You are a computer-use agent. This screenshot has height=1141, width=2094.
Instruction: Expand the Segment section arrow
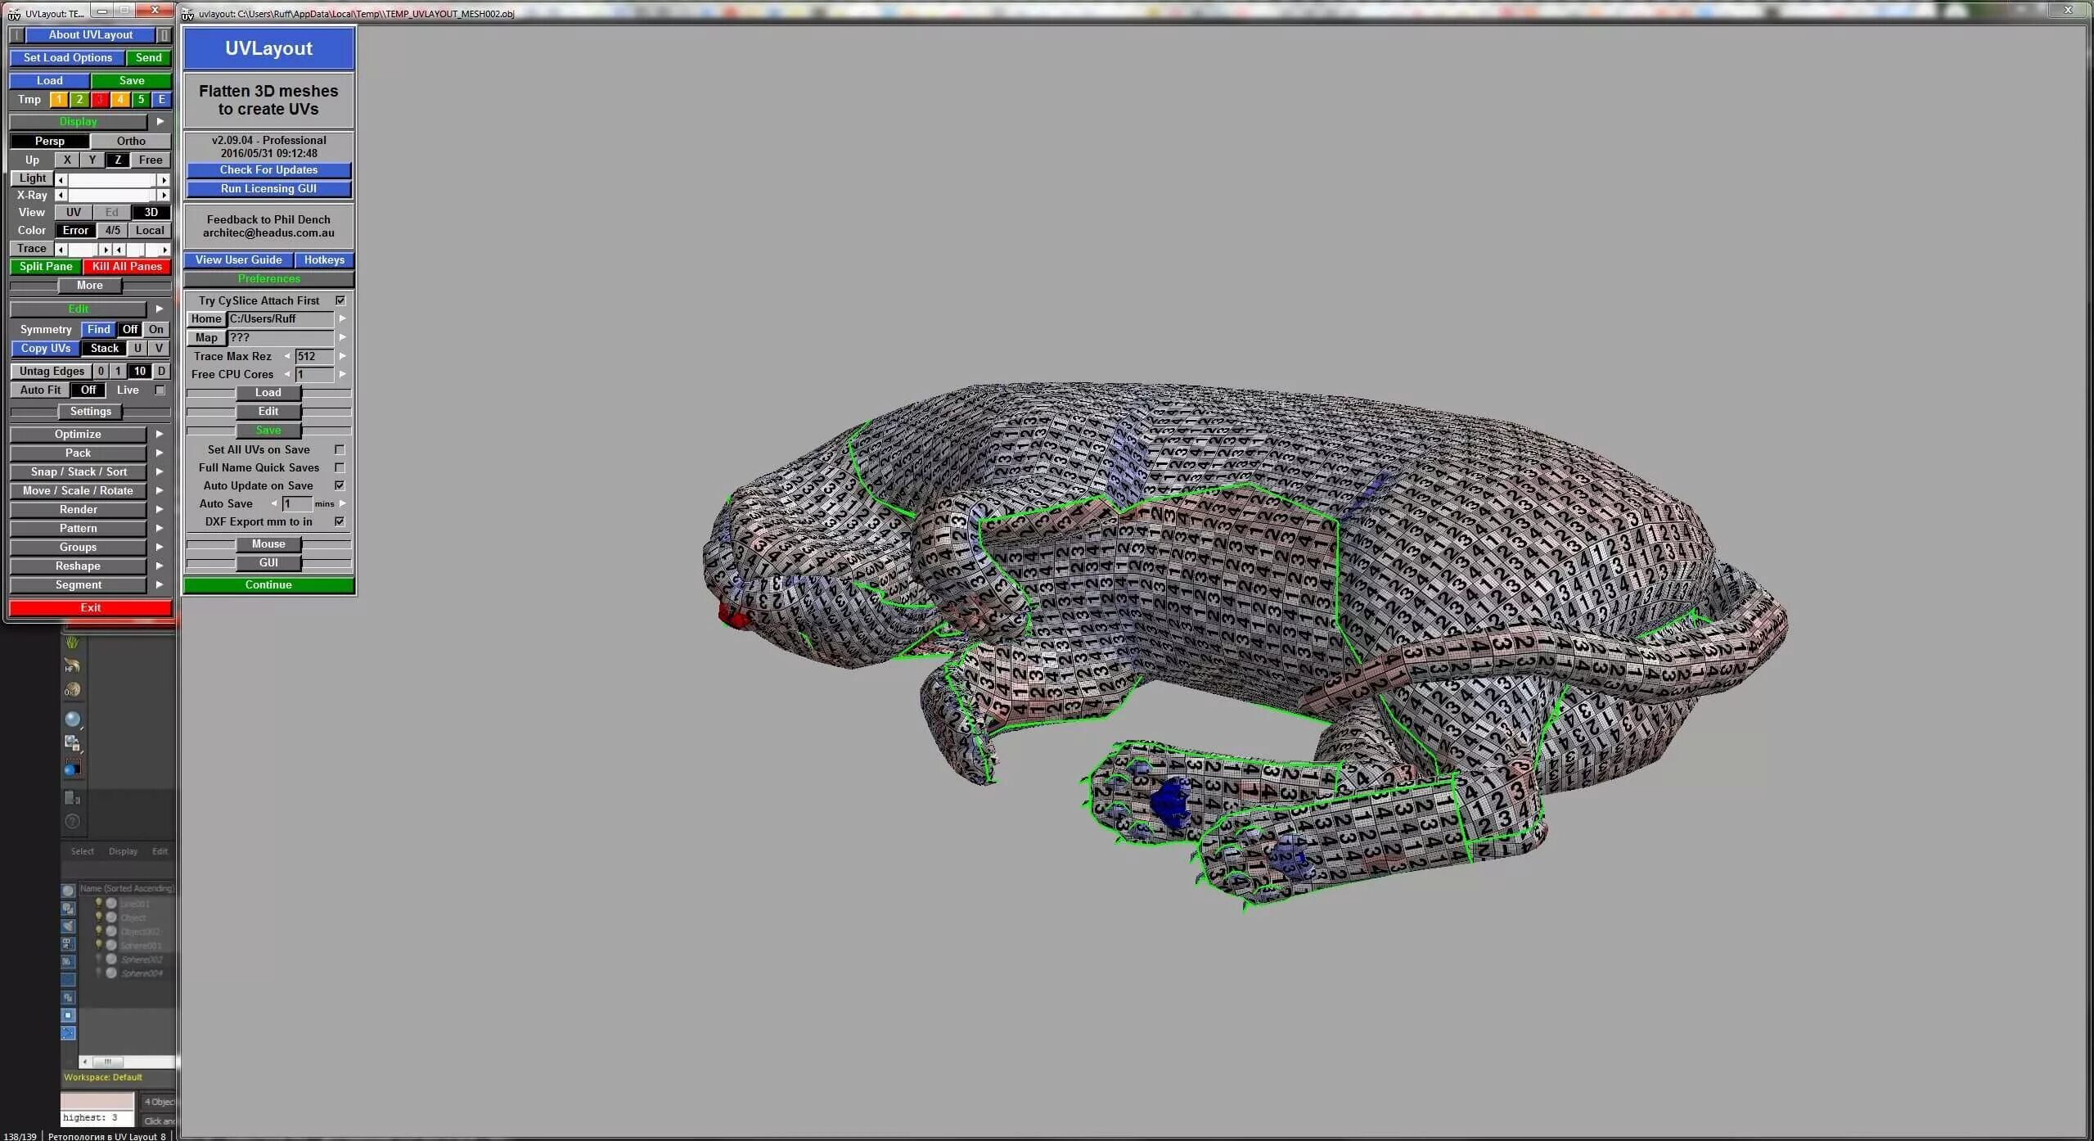pyautogui.click(x=160, y=584)
